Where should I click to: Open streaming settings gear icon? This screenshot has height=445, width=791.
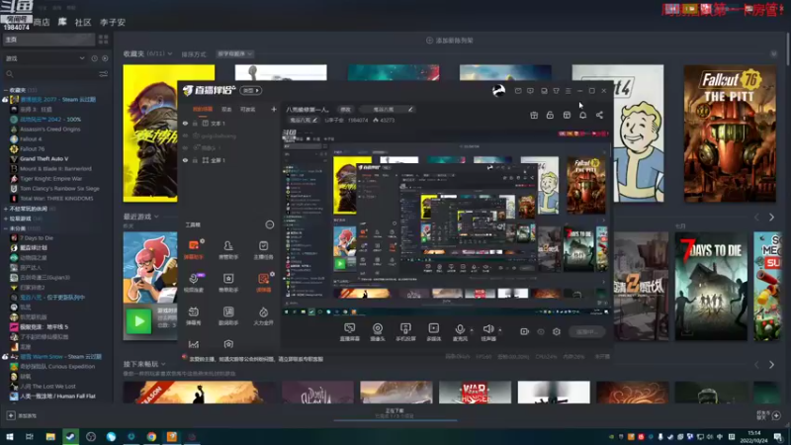557,331
